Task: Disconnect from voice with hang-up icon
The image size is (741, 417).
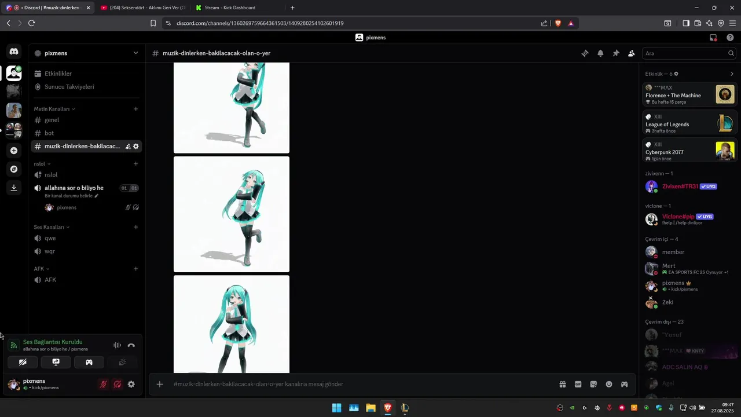Action: 131,345
